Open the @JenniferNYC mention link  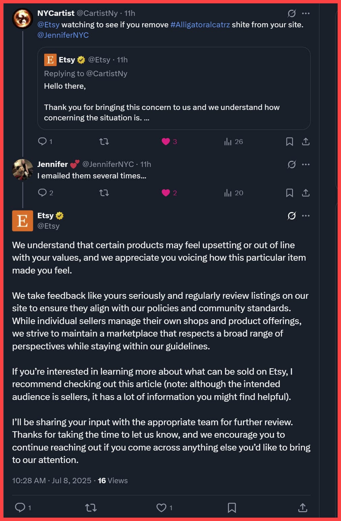coord(63,35)
